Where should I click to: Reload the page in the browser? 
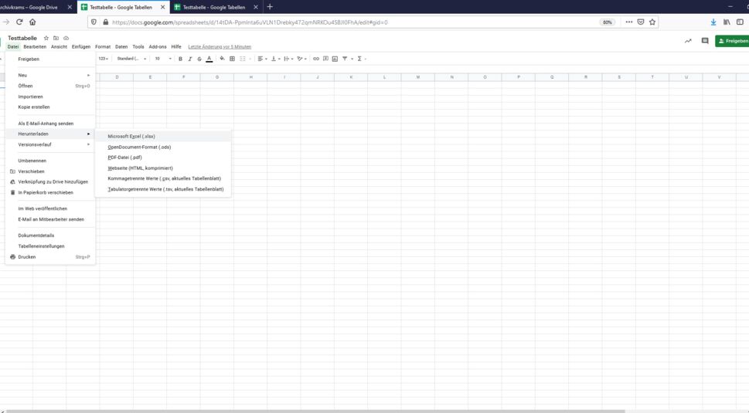pyautogui.click(x=19, y=22)
